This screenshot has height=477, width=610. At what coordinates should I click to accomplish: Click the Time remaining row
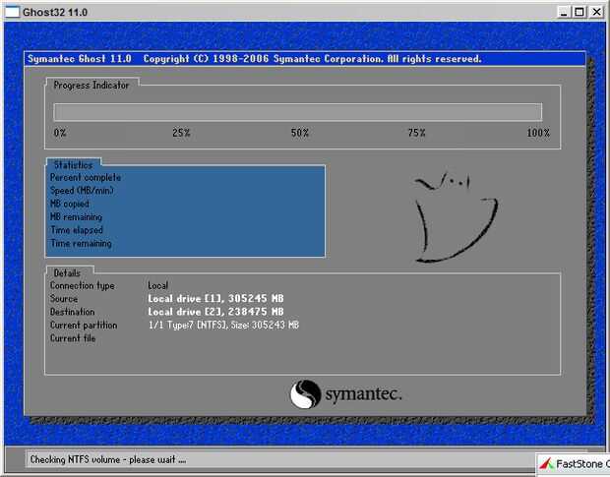pos(82,243)
